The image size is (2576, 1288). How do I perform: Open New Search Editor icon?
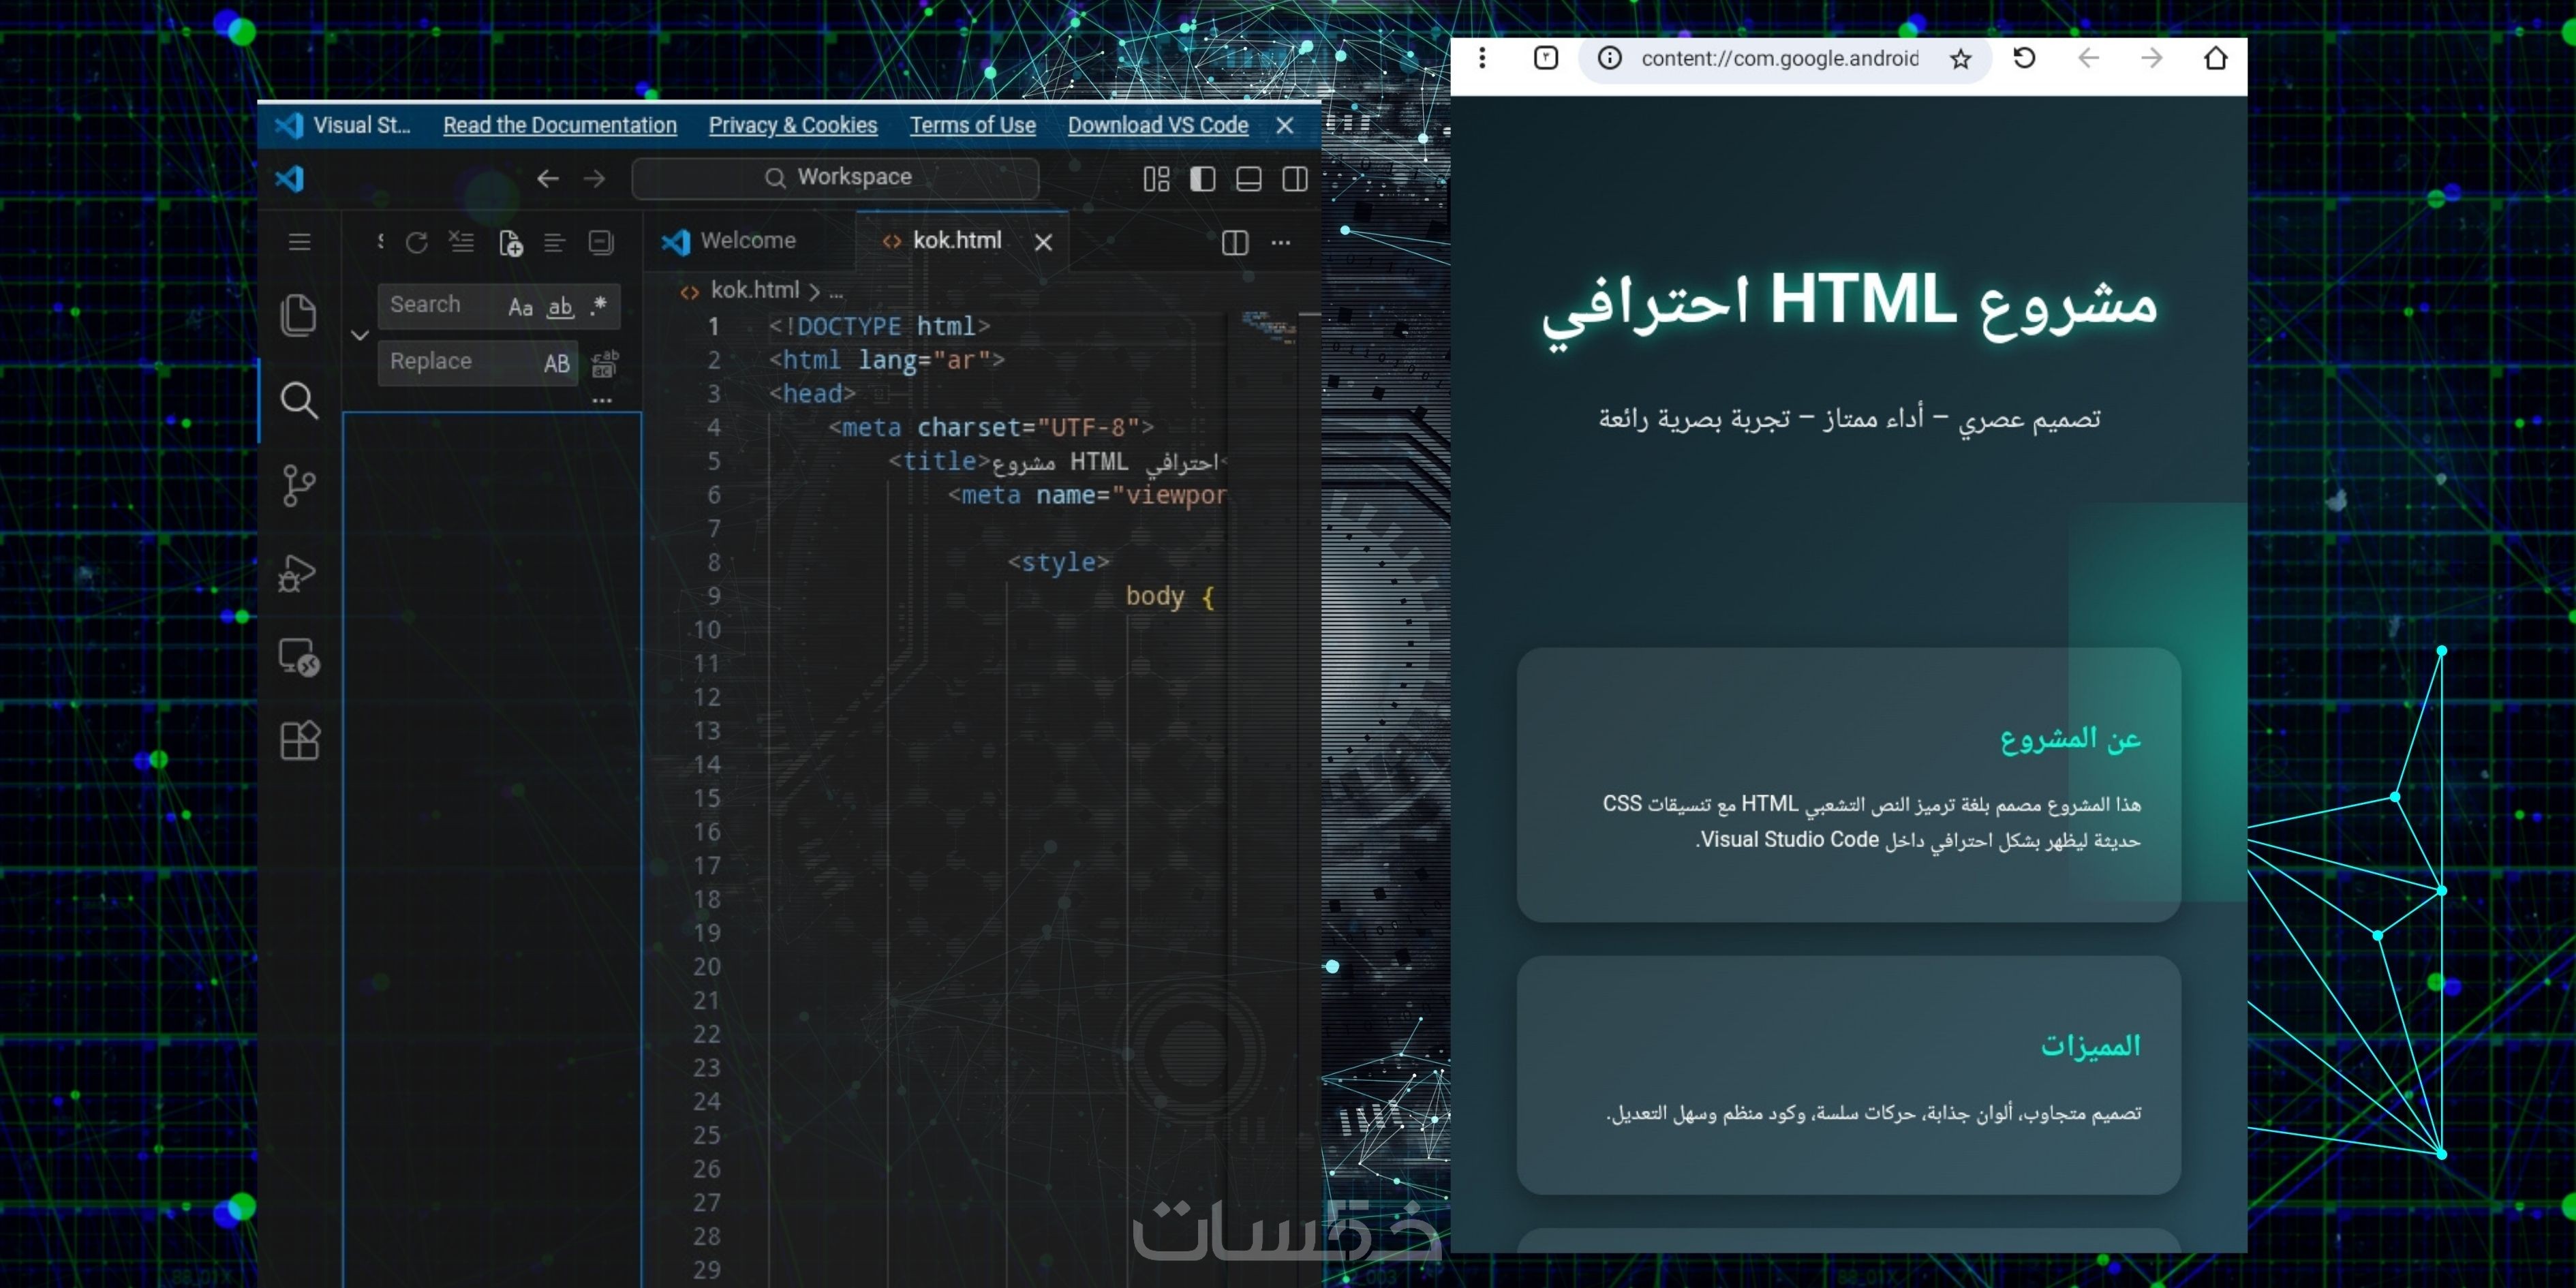click(x=510, y=242)
